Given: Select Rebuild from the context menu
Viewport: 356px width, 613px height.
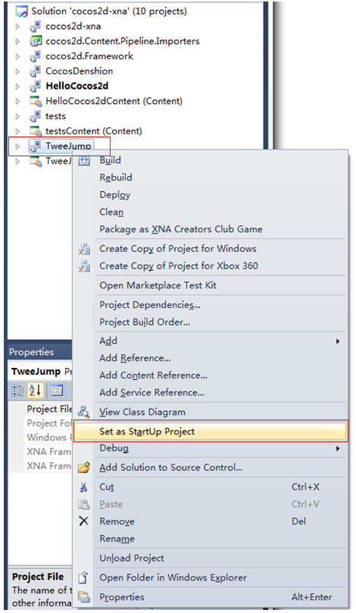Looking at the screenshot, I should 116,178.
